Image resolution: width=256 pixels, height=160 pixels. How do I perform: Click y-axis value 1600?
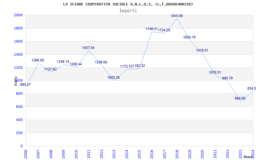18,41
